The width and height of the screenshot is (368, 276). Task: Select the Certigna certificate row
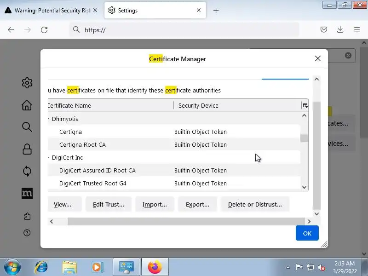click(x=174, y=132)
